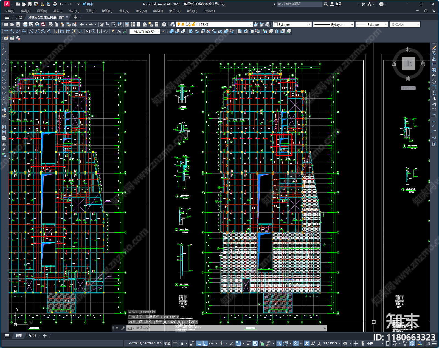Toggle object snap in status bar

point(238,343)
